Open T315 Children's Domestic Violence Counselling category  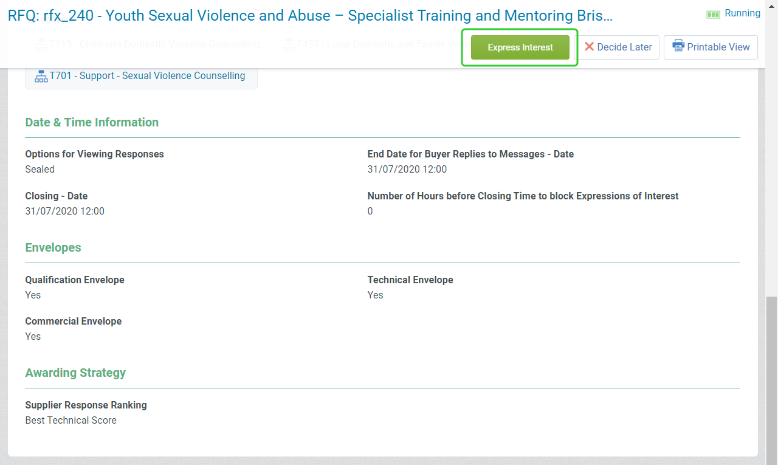[x=154, y=44]
